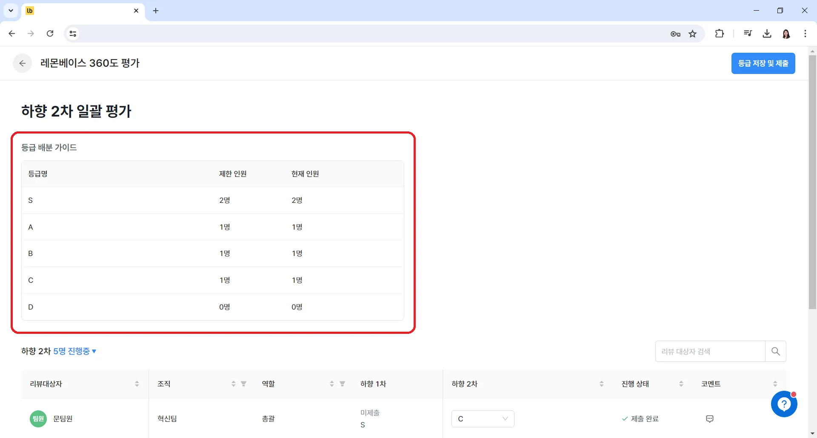Click the 혁신팀 organization cell
The height and width of the screenshot is (438, 817).
click(x=167, y=419)
